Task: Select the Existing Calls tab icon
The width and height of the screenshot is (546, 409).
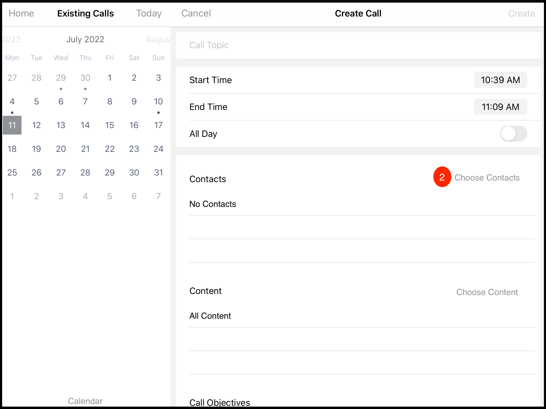Action: [86, 13]
